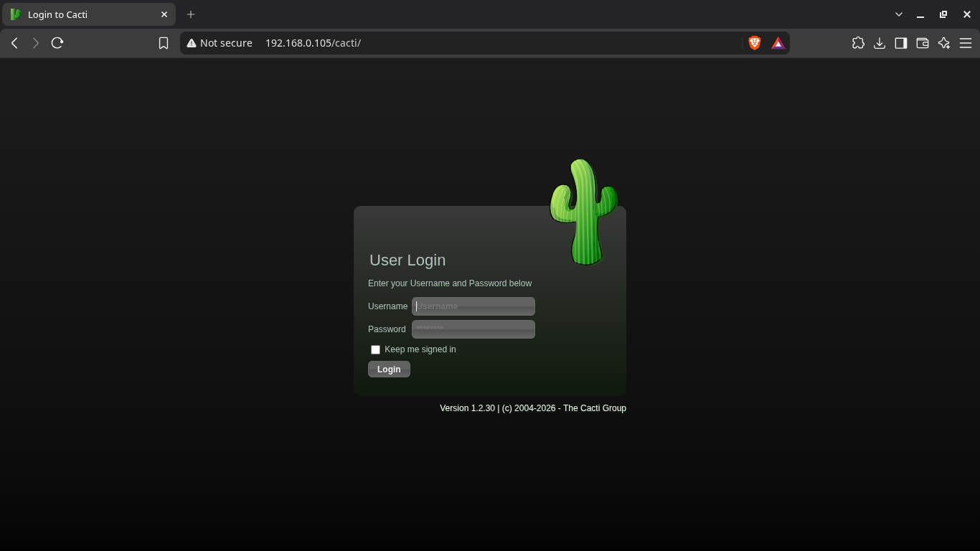Viewport: 980px width, 551px height.
Task: Restore down the browser window
Action: (x=943, y=14)
